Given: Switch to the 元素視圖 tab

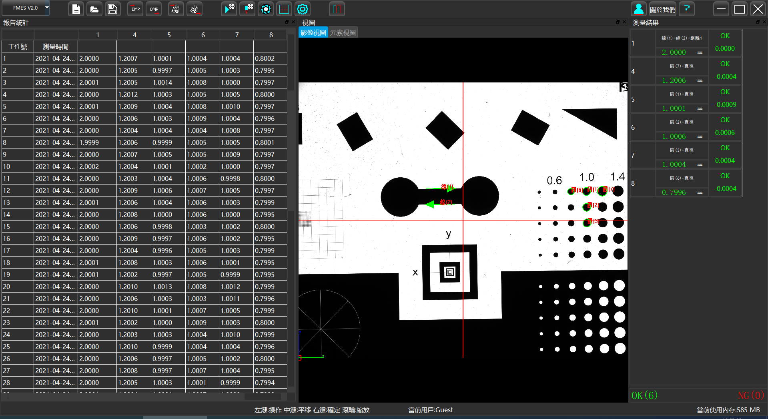Looking at the screenshot, I should (x=343, y=33).
